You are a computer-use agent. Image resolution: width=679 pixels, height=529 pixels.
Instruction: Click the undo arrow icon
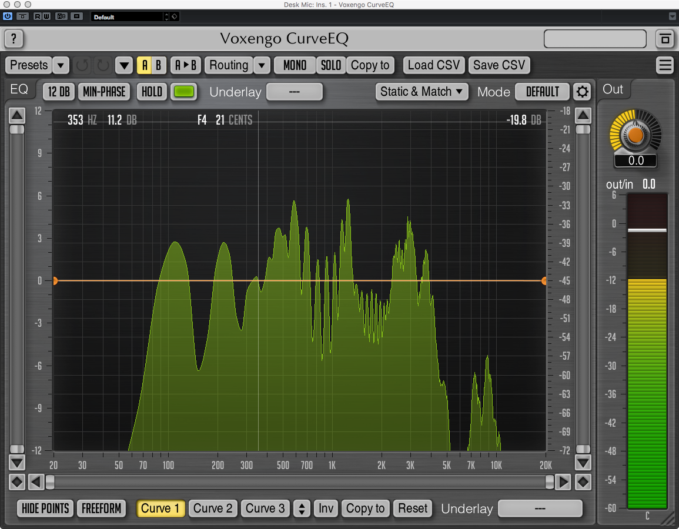click(82, 65)
